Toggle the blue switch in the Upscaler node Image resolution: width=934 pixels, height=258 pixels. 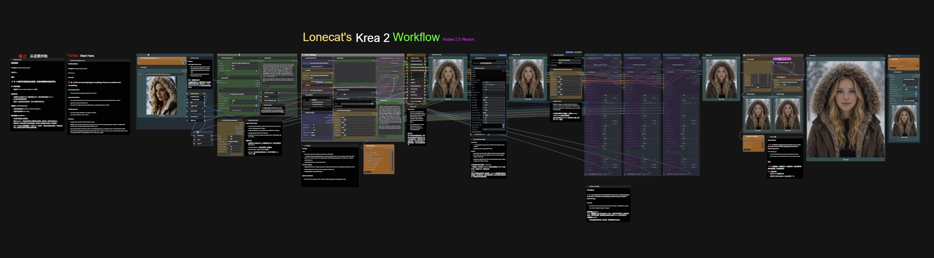(x=504, y=125)
